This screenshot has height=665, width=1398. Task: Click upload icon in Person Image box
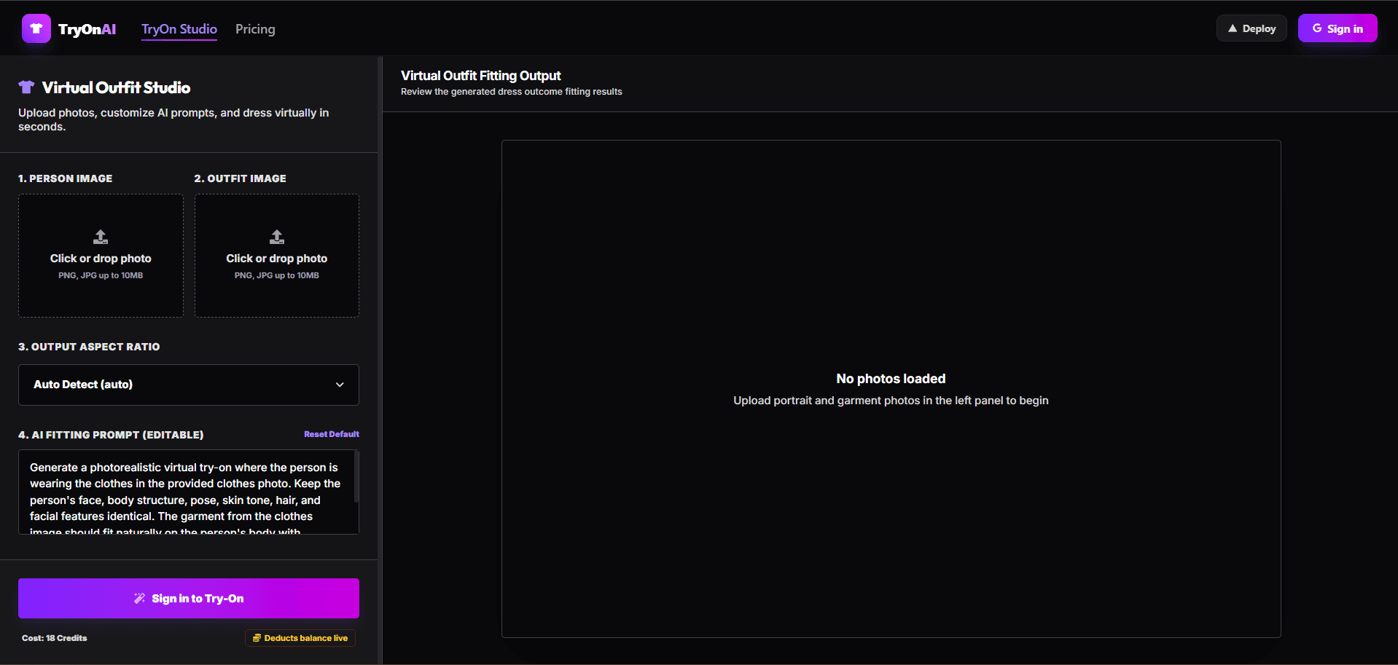pyautogui.click(x=101, y=237)
